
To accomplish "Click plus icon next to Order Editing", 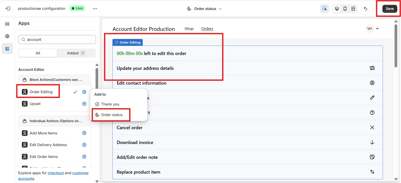I will coord(84,92).
